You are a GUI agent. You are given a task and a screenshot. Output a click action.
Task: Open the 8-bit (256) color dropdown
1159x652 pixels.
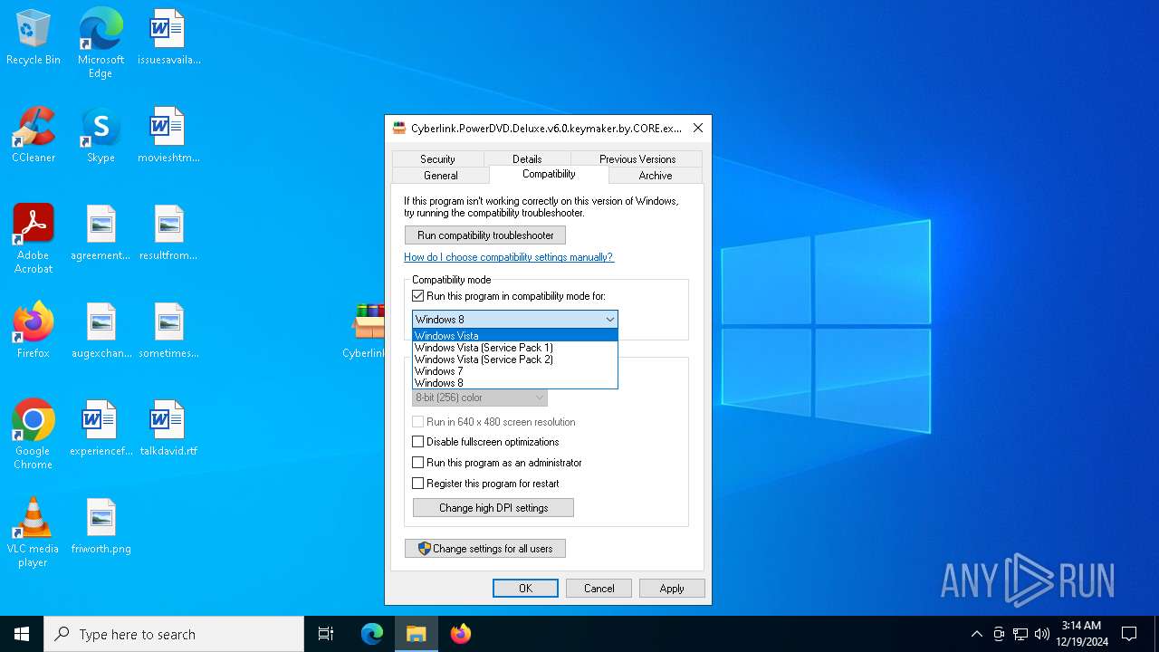pos(480,398)
